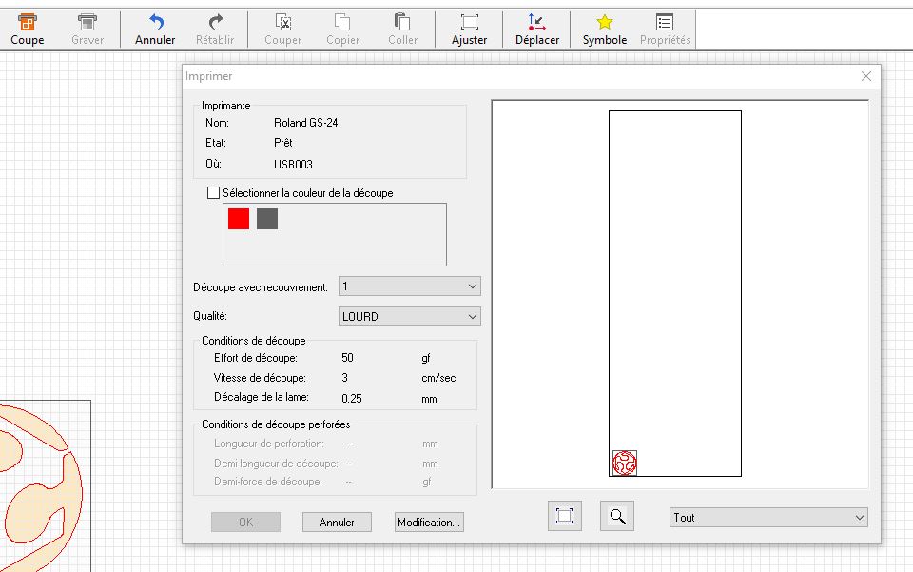Click the fit-to-frame preview icon
This screenshot has height=572, width=913.
click(x=565, y=516)
